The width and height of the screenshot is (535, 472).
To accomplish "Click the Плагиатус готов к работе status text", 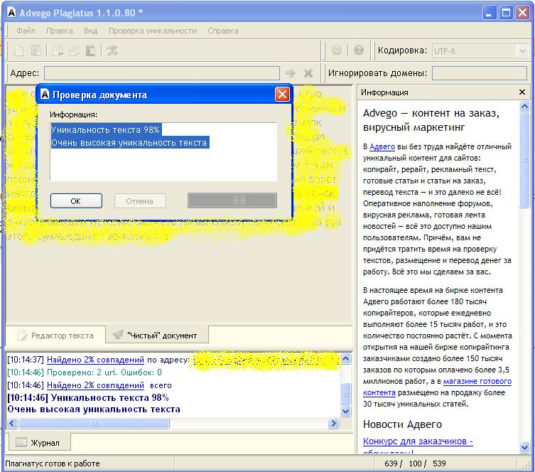I will 53,463.
